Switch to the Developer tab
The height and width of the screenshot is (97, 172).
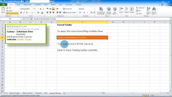[69, 5]
